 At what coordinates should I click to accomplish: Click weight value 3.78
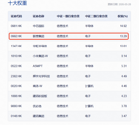(x=124, y=106)
